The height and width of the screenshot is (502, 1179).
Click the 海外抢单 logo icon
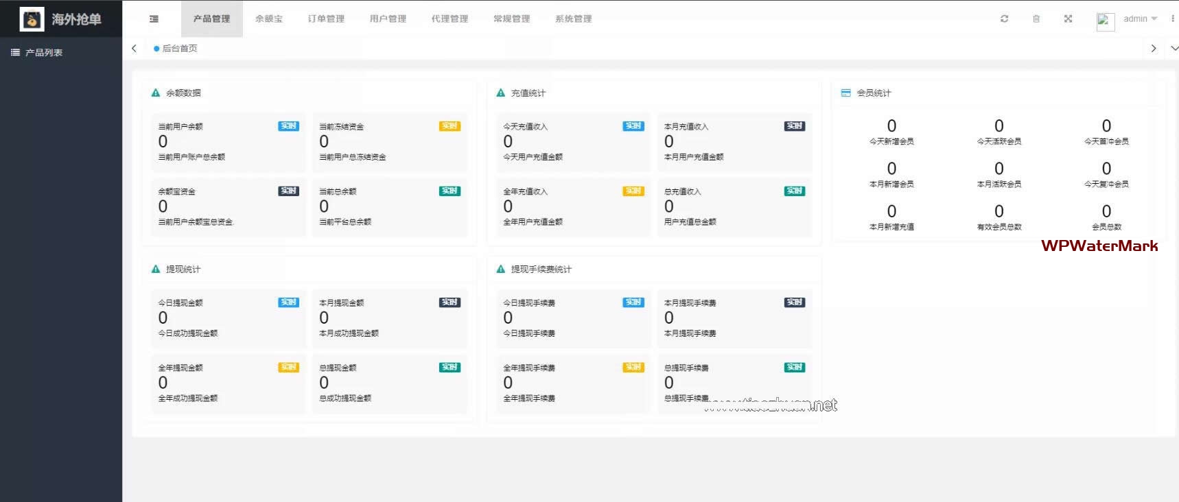click(32, 19)
